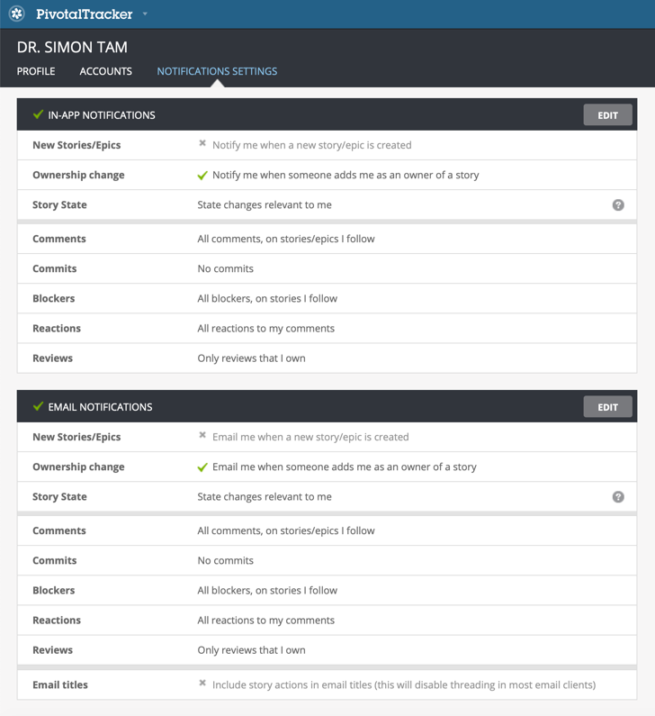This screenshot has height=716, width=655.
Task: Open the In-App Story State help icon
Action: 618,205
